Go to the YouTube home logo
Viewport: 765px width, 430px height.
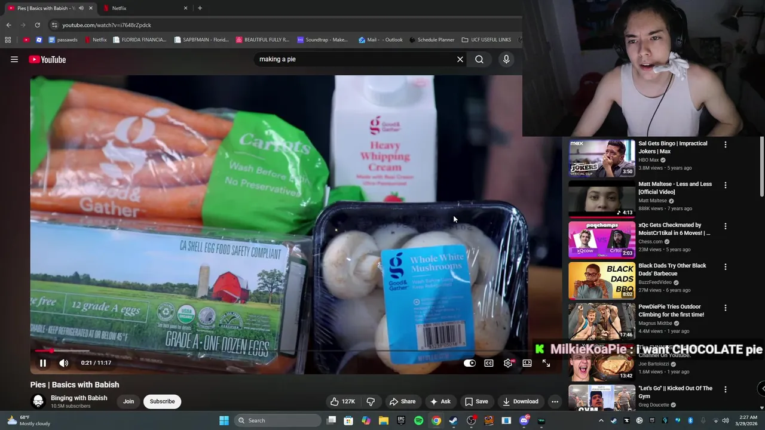pos(47,59)
